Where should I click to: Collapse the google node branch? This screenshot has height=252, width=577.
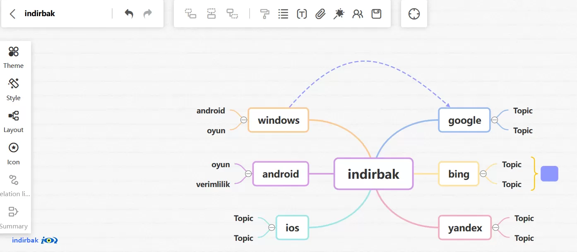pos(495,120)
